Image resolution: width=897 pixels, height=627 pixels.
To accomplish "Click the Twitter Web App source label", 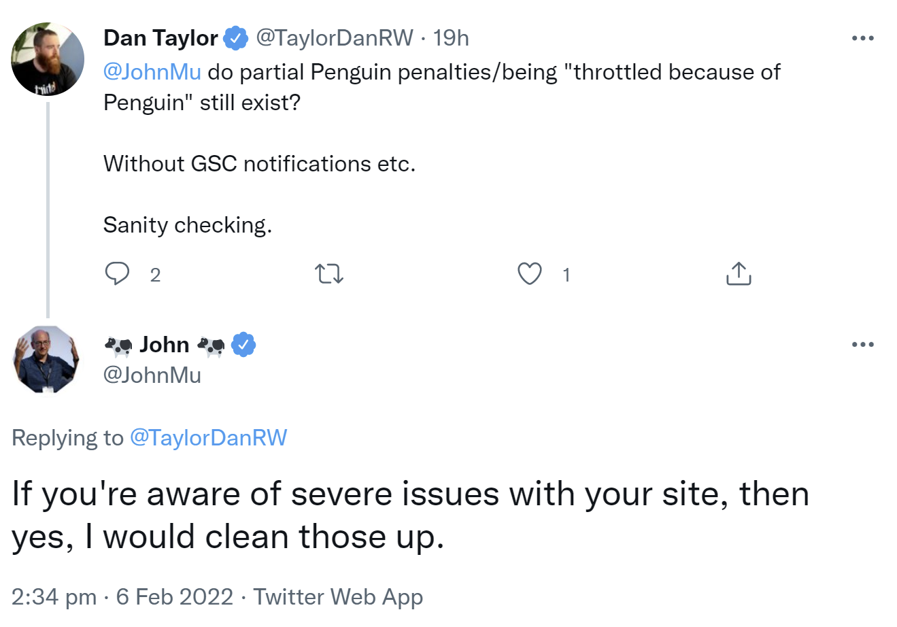I will (338, 596).
